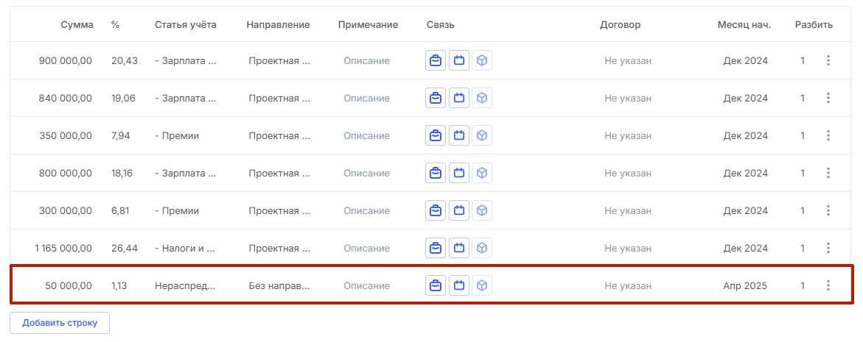
Task: Click cube link icon in 350 000,00 row
Action: [482, 135]
